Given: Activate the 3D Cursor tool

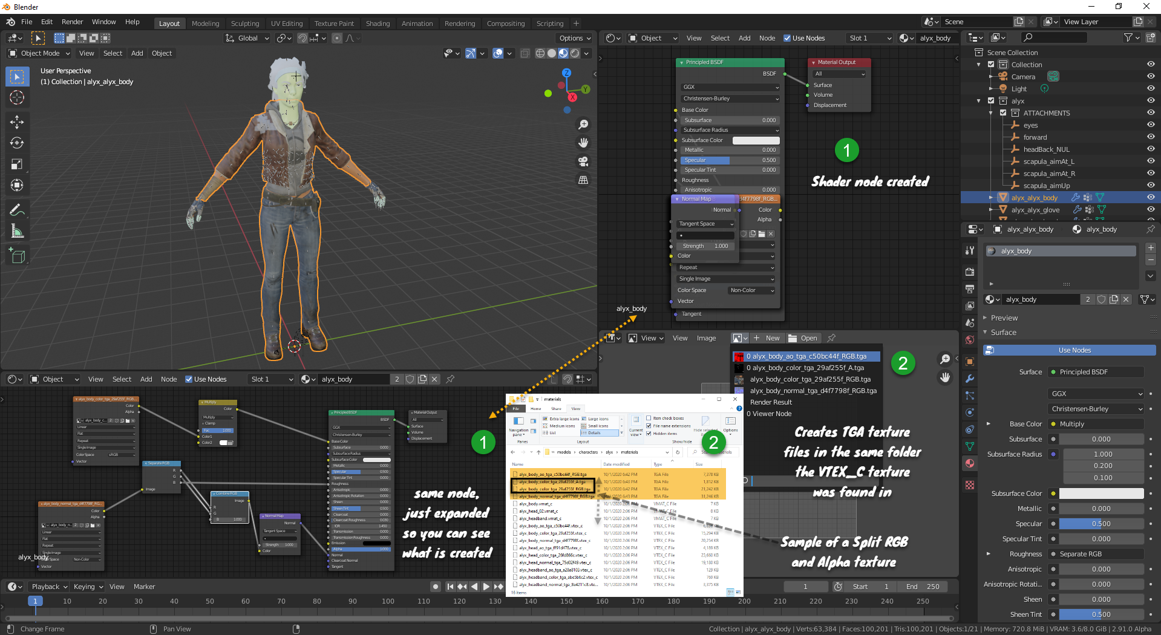Looking at the screenshot, I should (x=17, y=97).
